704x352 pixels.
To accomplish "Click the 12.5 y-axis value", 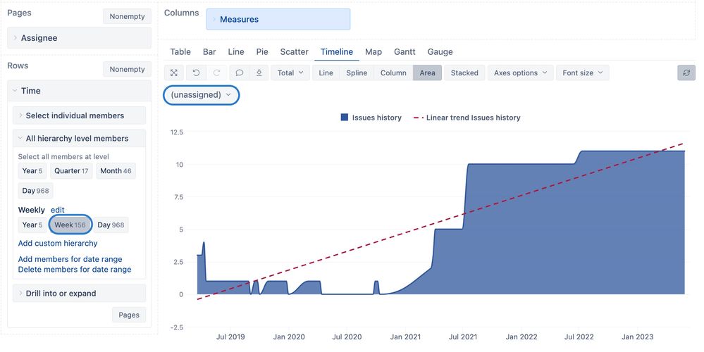I will point(176,132).
